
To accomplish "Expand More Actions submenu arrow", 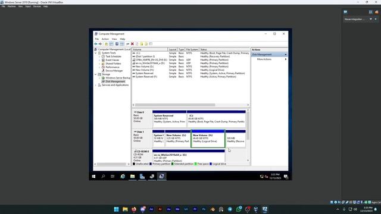I will (286, 59).
